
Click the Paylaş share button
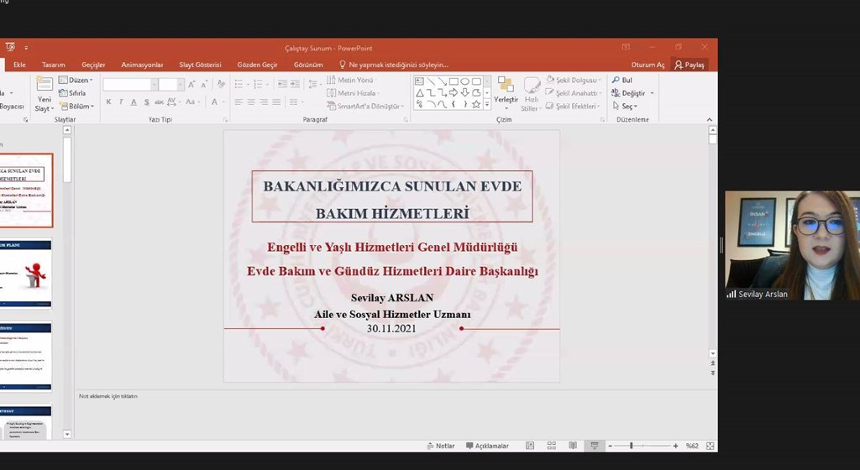click(690, 65)
